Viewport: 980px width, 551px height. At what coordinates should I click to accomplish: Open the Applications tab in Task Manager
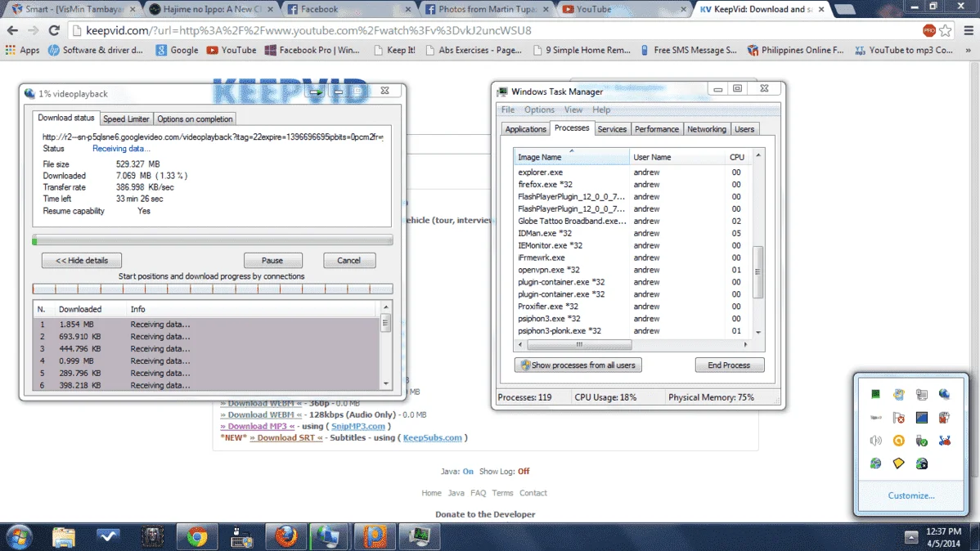(526, 128)
